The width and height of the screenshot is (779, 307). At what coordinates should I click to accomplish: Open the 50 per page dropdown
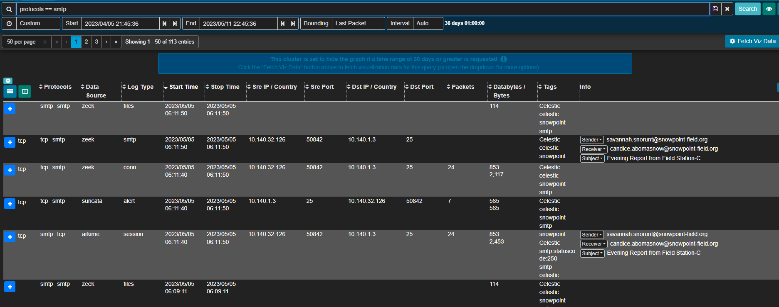27,42
